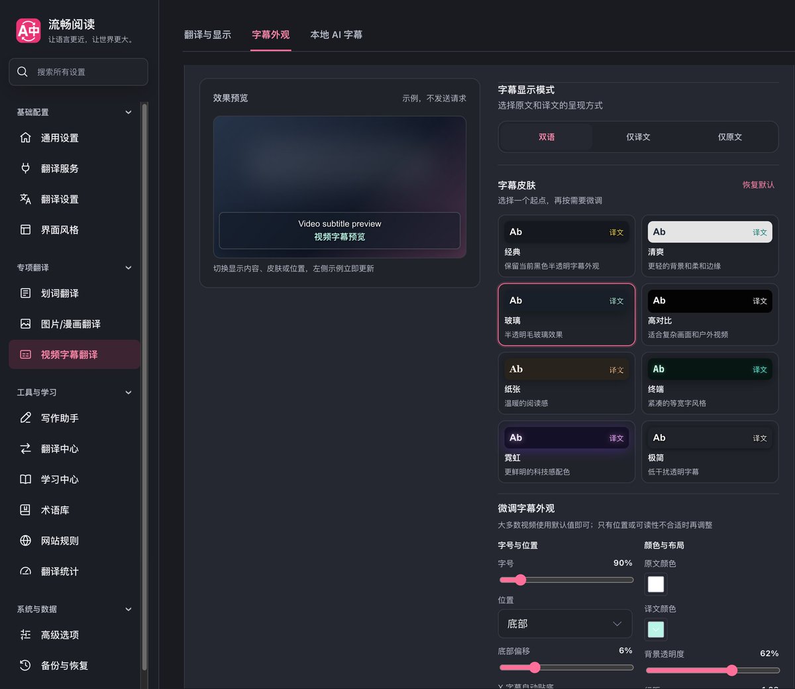Screen dimensions: 795x689
Task: Choose the 霓虹 subtitle skin
Action: 566,452
